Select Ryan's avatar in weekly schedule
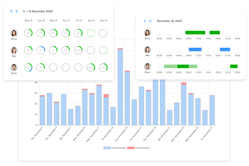Viewport: 249px width, 166px height. [x=14, y=67]
